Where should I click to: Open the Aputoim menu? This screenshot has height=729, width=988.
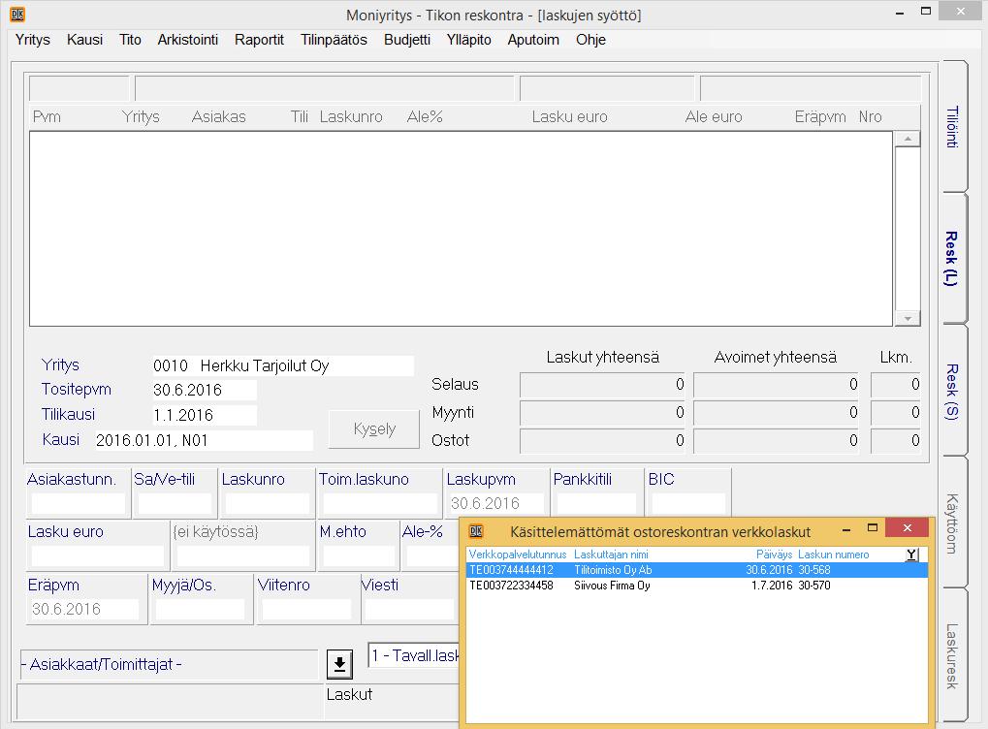pos(533,40)
